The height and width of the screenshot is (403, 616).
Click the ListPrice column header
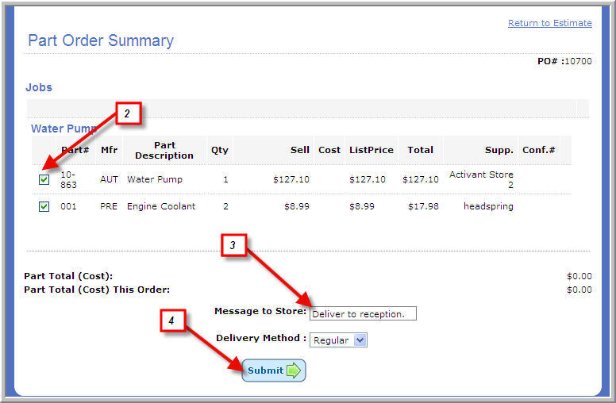(371, 149)
